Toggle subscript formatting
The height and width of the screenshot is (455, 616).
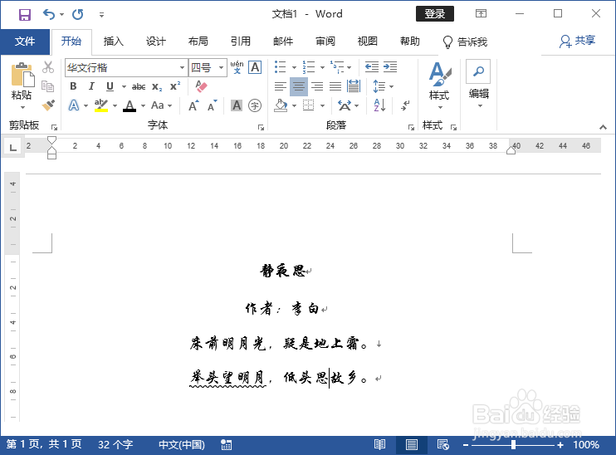coord(157,86)
